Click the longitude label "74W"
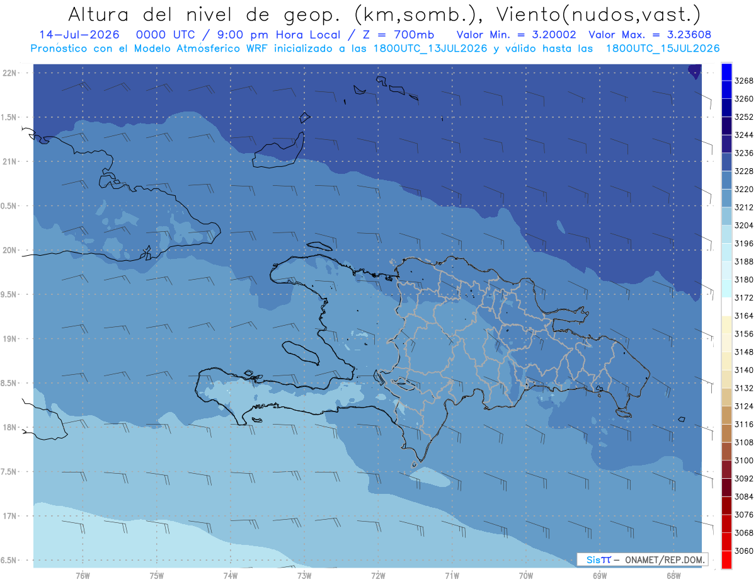Screen dimensions: 756x584 pyautogui.click(x=231, y=576)
